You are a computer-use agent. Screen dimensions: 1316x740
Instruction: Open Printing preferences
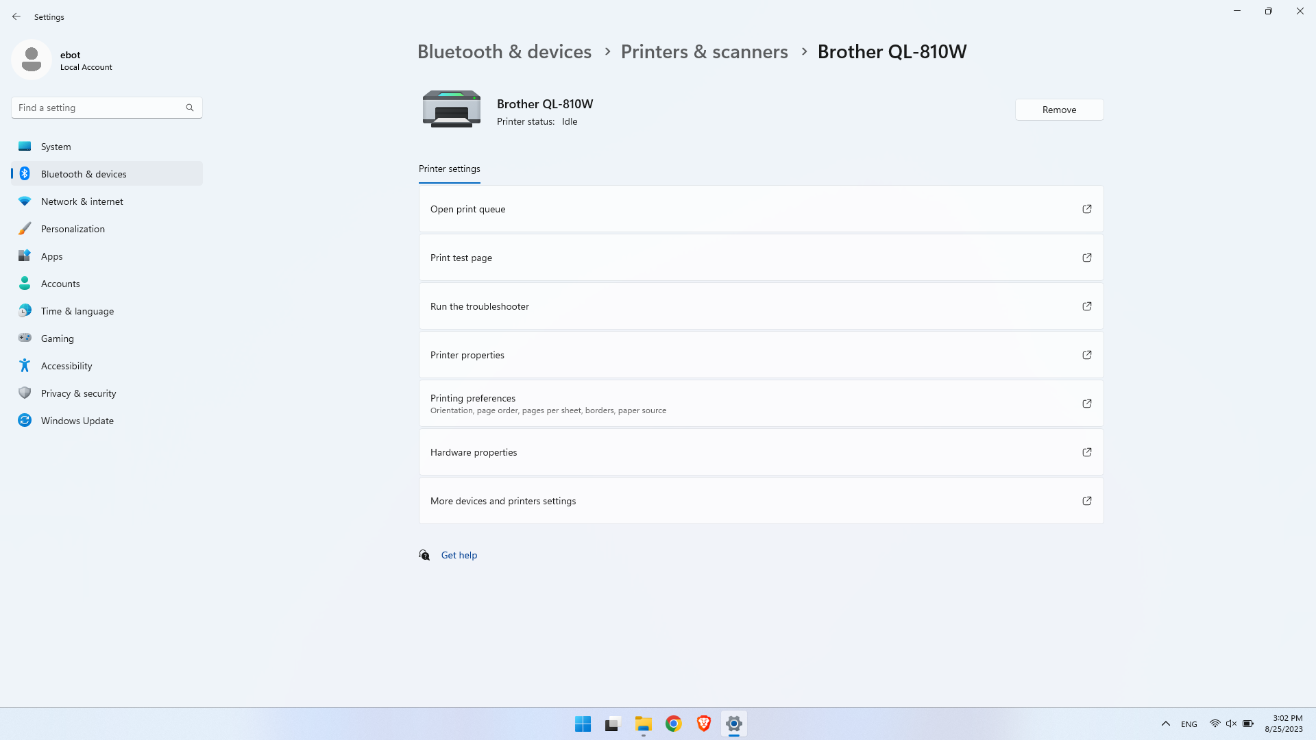coord(761,404)
